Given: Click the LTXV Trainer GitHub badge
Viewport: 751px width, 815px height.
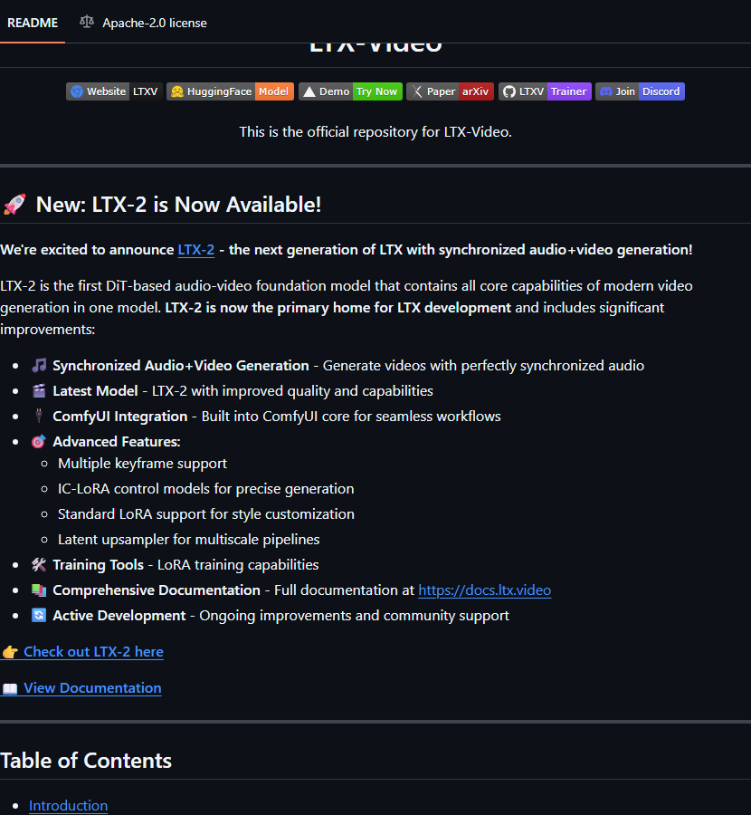Looking at the screenshot, I should point(545,91).
